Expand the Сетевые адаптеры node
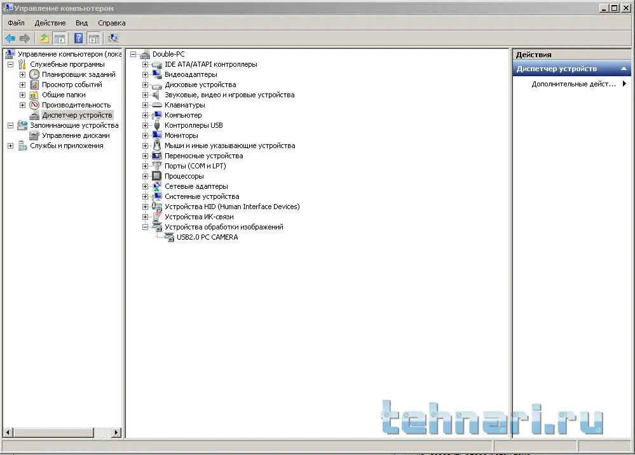This screenshot has width=635, height=455. click(145, 186)
